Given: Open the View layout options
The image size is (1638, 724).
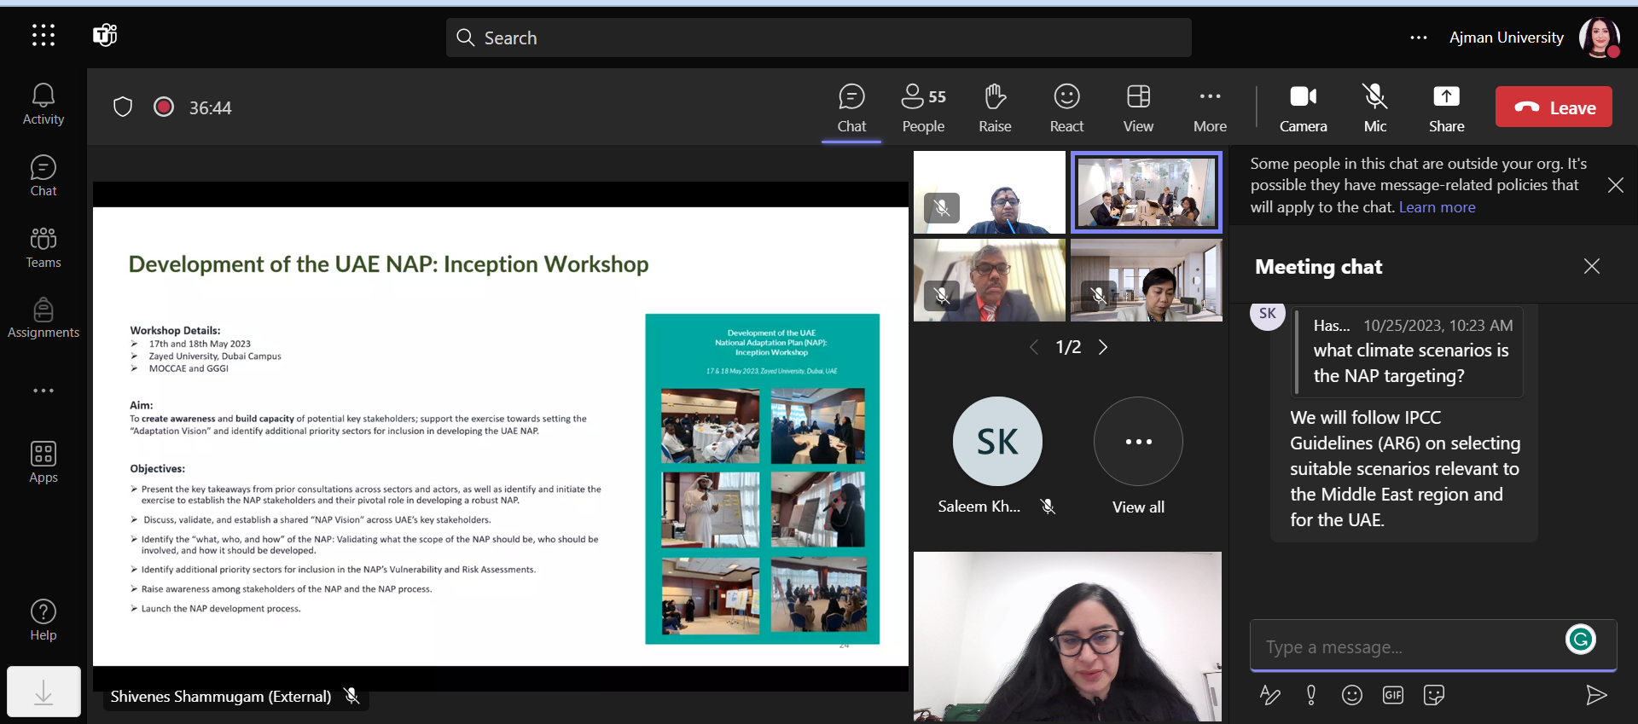Looking at the screenshot, I should coord(1138,107).
